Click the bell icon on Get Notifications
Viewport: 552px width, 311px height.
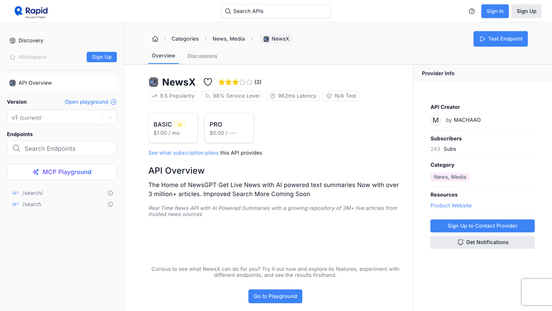(460, 242)
